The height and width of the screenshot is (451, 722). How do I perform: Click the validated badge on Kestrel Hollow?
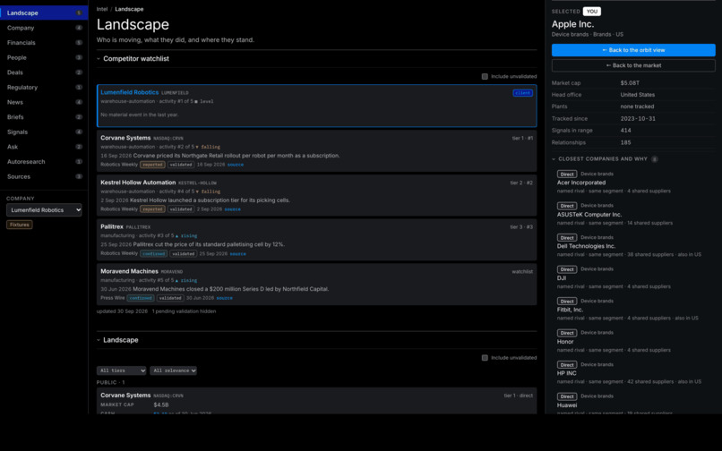(181, 208)
